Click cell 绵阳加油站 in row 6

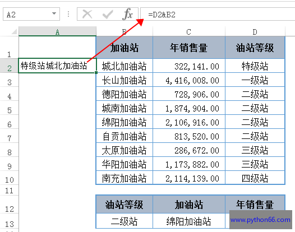(125, 122)
